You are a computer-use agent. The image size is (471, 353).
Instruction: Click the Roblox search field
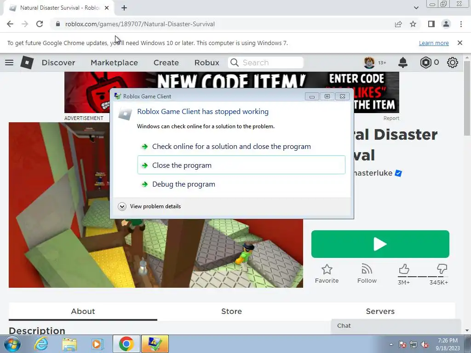coord(266,63)
